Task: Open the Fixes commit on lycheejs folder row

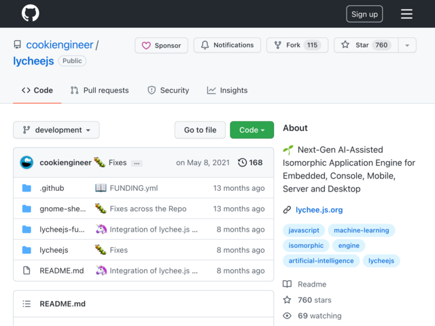Action: [x=119, y=250]
